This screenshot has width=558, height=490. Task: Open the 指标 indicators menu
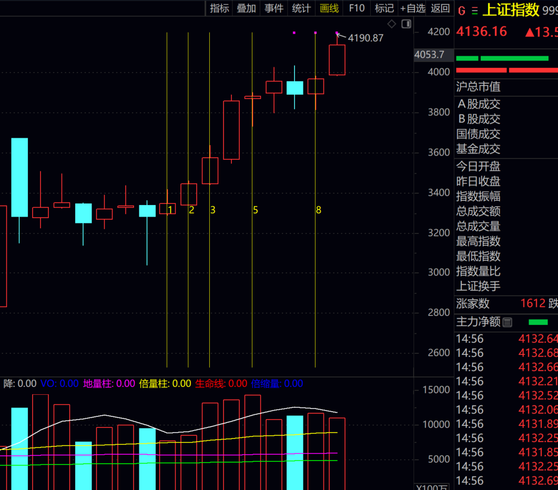219,8
